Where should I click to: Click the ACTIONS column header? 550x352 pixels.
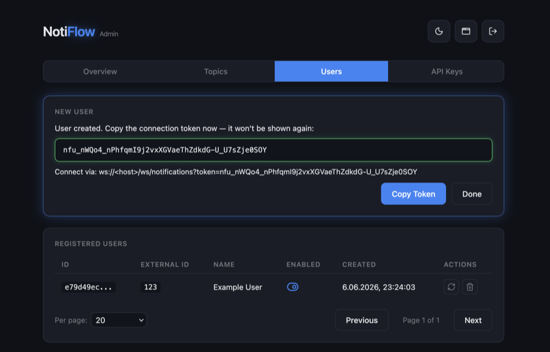pyautogui.click(x=460, y=264)
